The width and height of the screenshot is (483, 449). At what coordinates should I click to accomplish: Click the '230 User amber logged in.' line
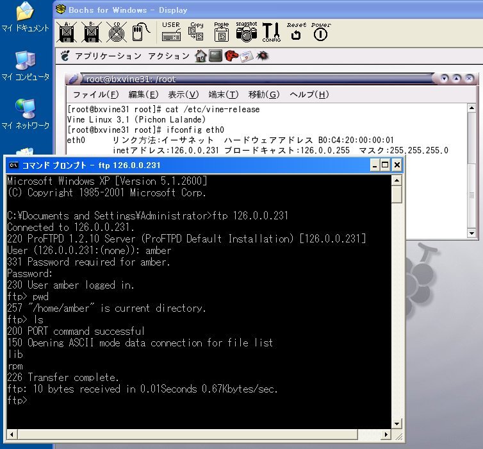[70, 285]
